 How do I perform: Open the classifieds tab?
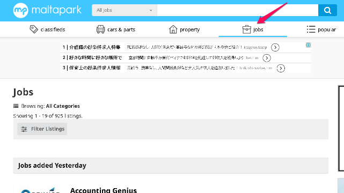pos(47,29)
